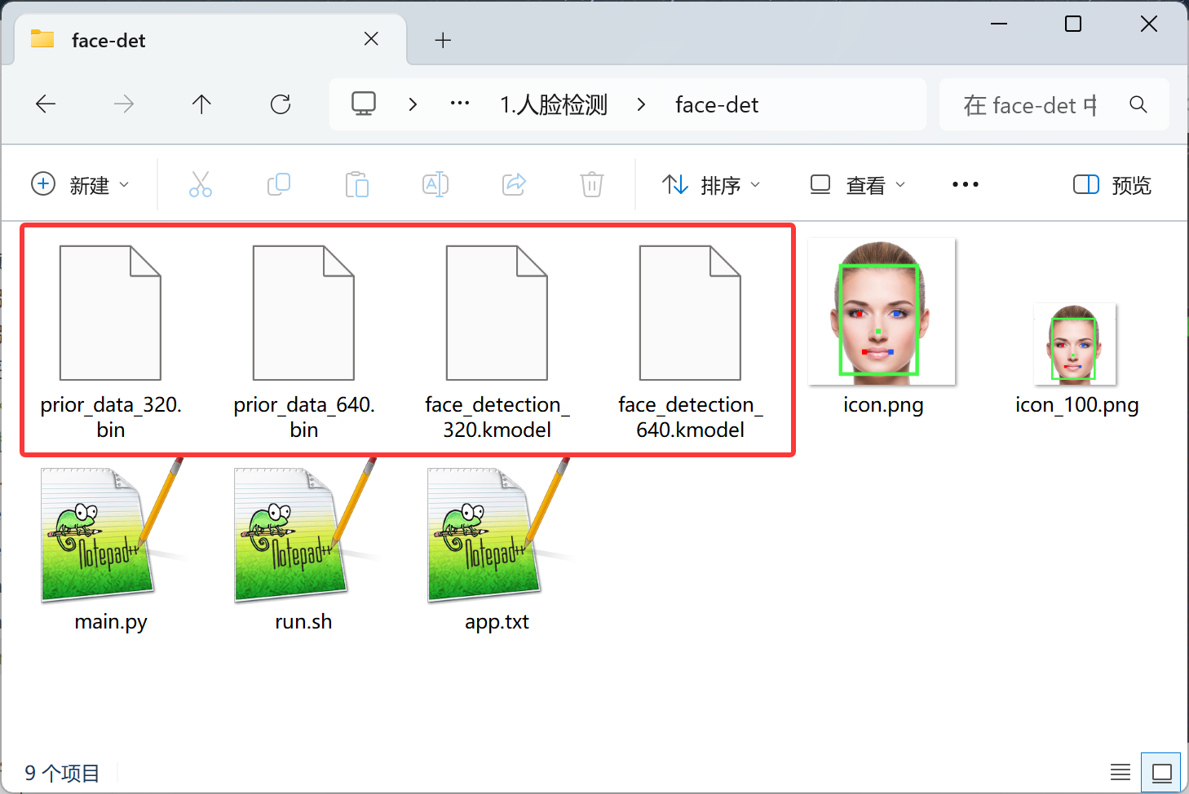Switch to details list view in status bar
Image resolution: width=1189 pixels, height=794 pixels.
point(1120,772)
